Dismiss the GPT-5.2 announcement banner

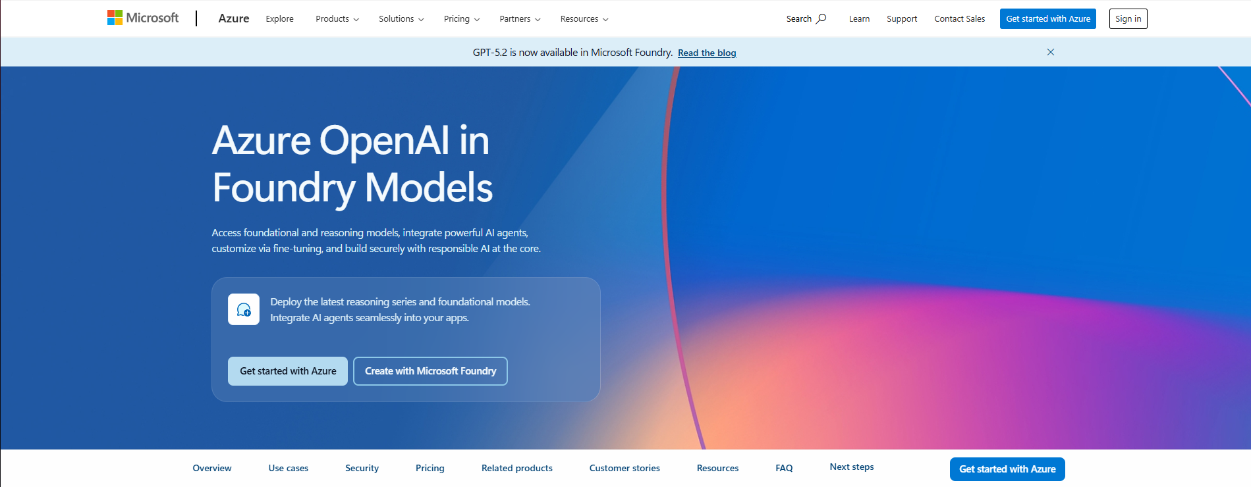pos(1051,52)
